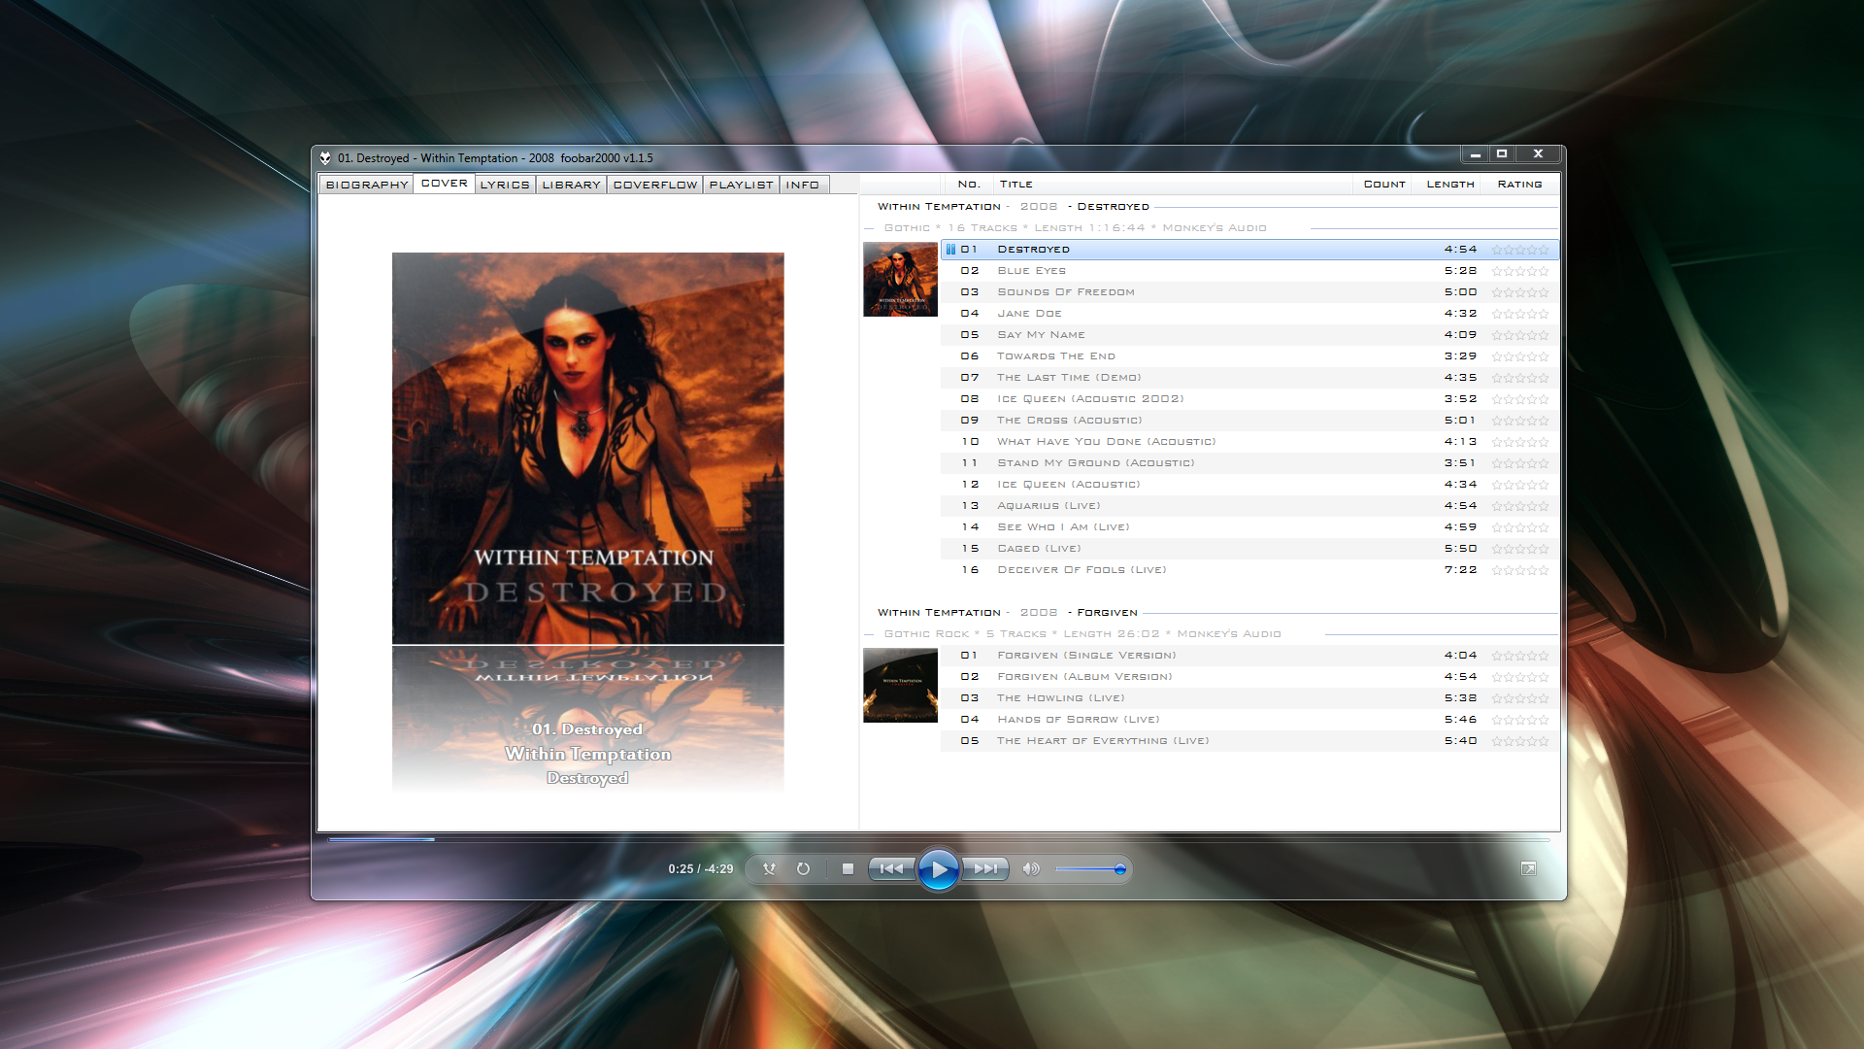Click the small Destroyed album thumbnail
This screenshot has height=1049, width=1864.
[x=901, y=279]
